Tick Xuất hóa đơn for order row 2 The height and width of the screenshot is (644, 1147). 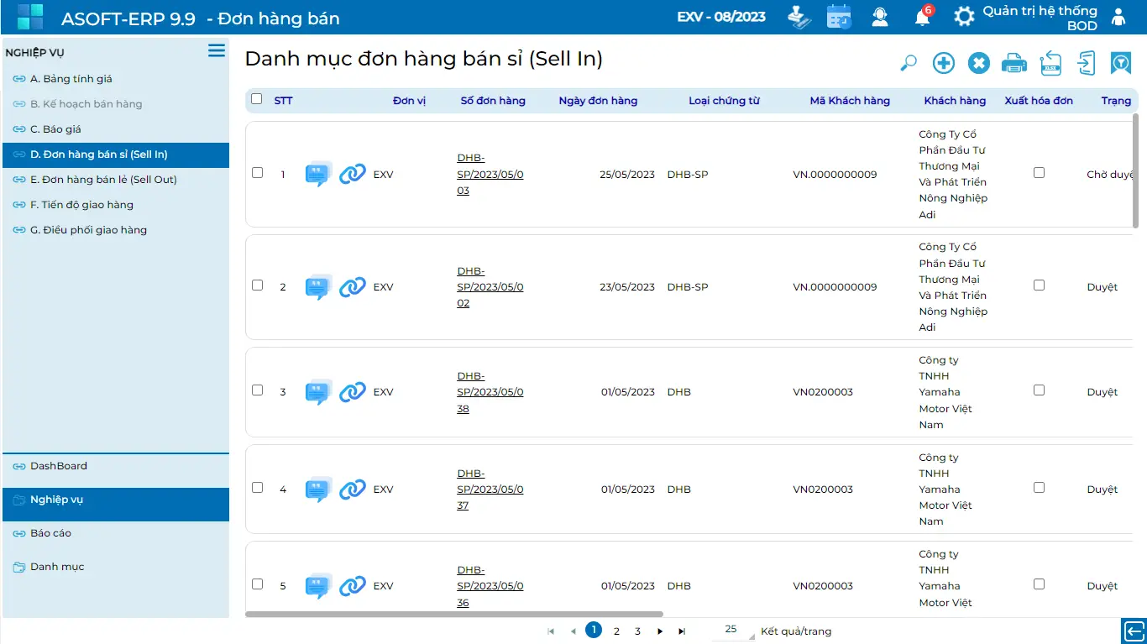tap(1039, 285)
